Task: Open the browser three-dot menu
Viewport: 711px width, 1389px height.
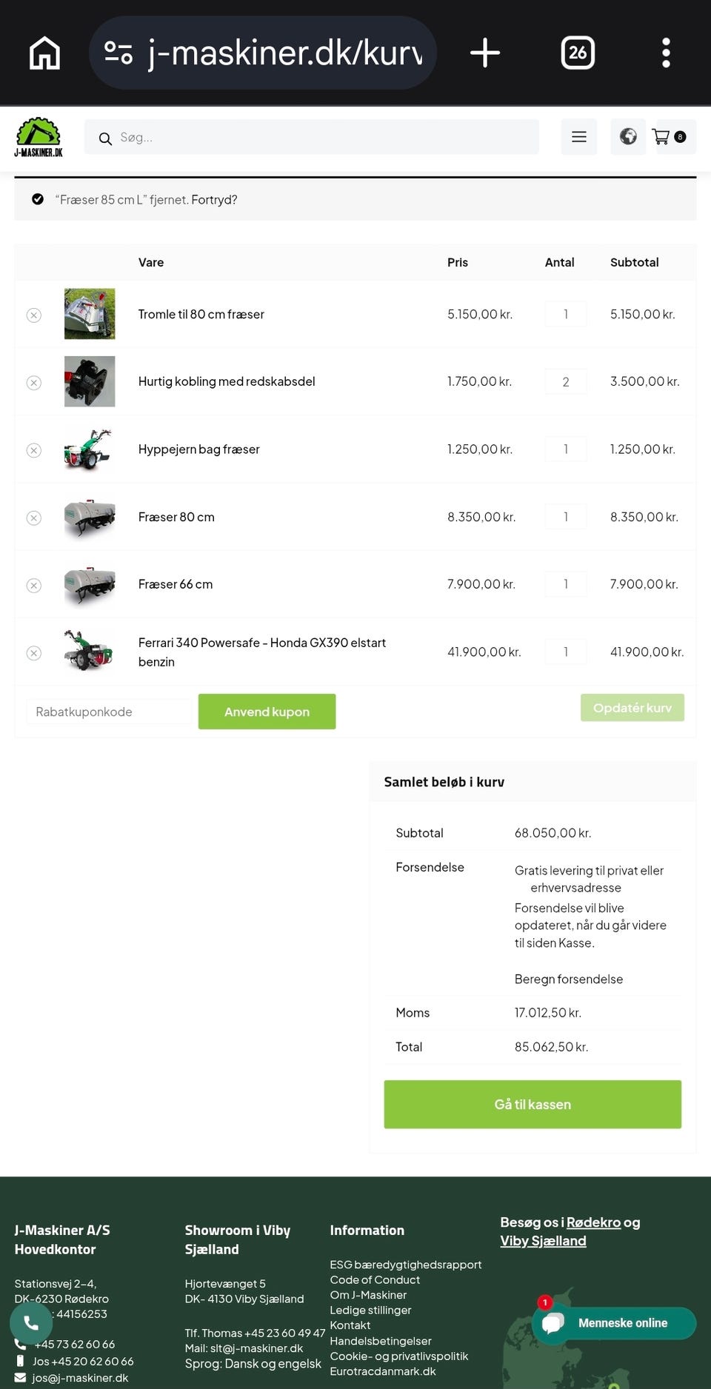Action: click(666, 53)
